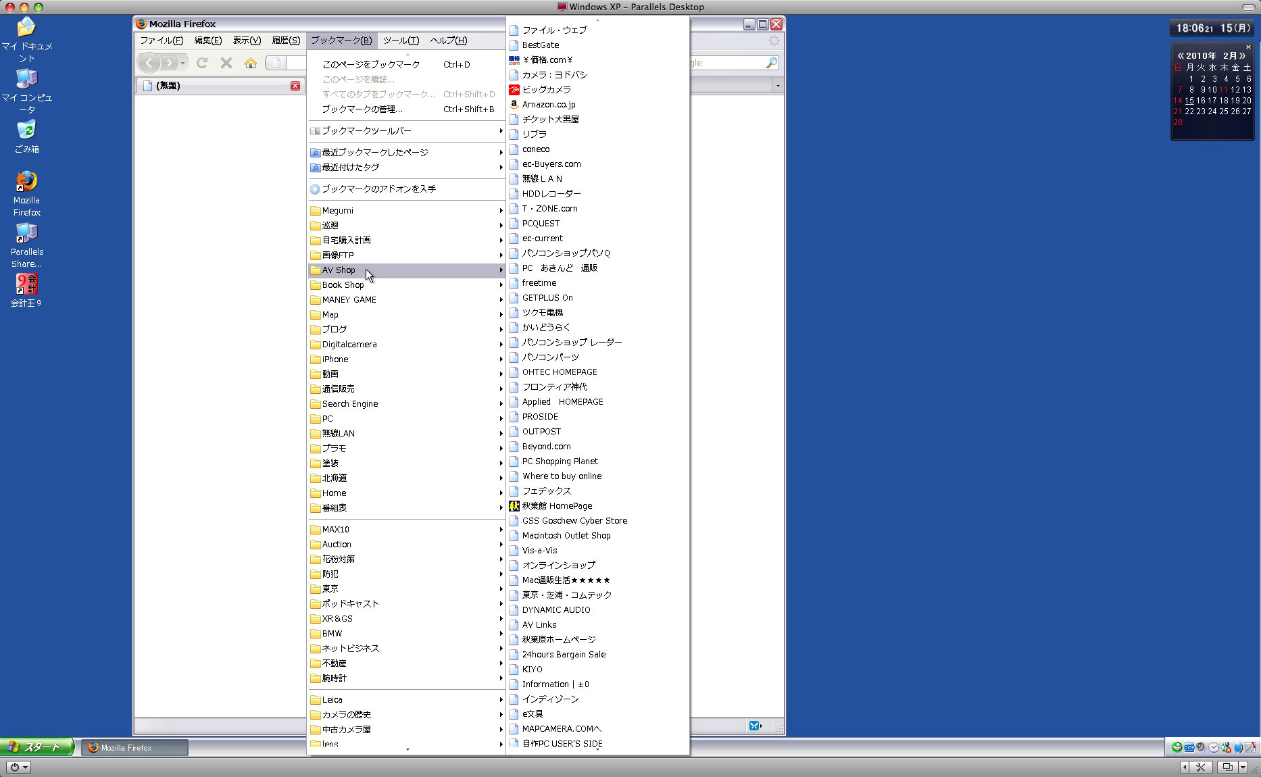Click the Stop loading icon
Screen dimensions: 1261x777
coord(226,63)
